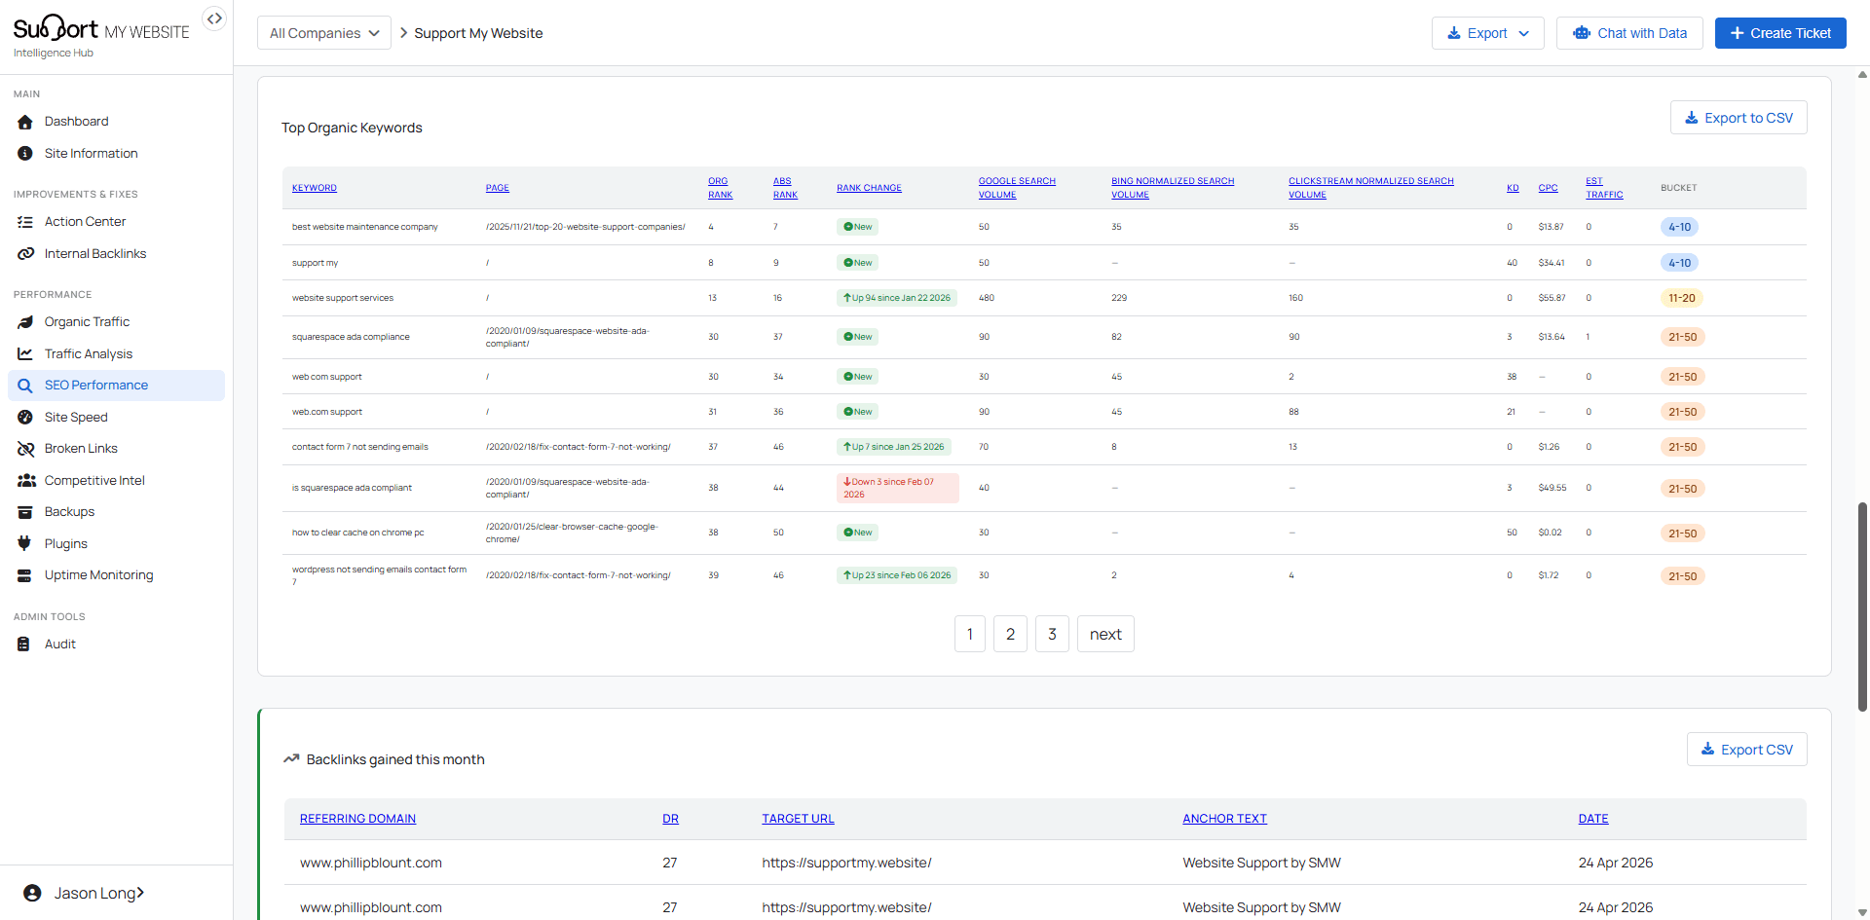Image resolution: width=1870 pixels, height=920 pixels.
Task: Sort by ORG RANK column header
Action: (721, 188)
